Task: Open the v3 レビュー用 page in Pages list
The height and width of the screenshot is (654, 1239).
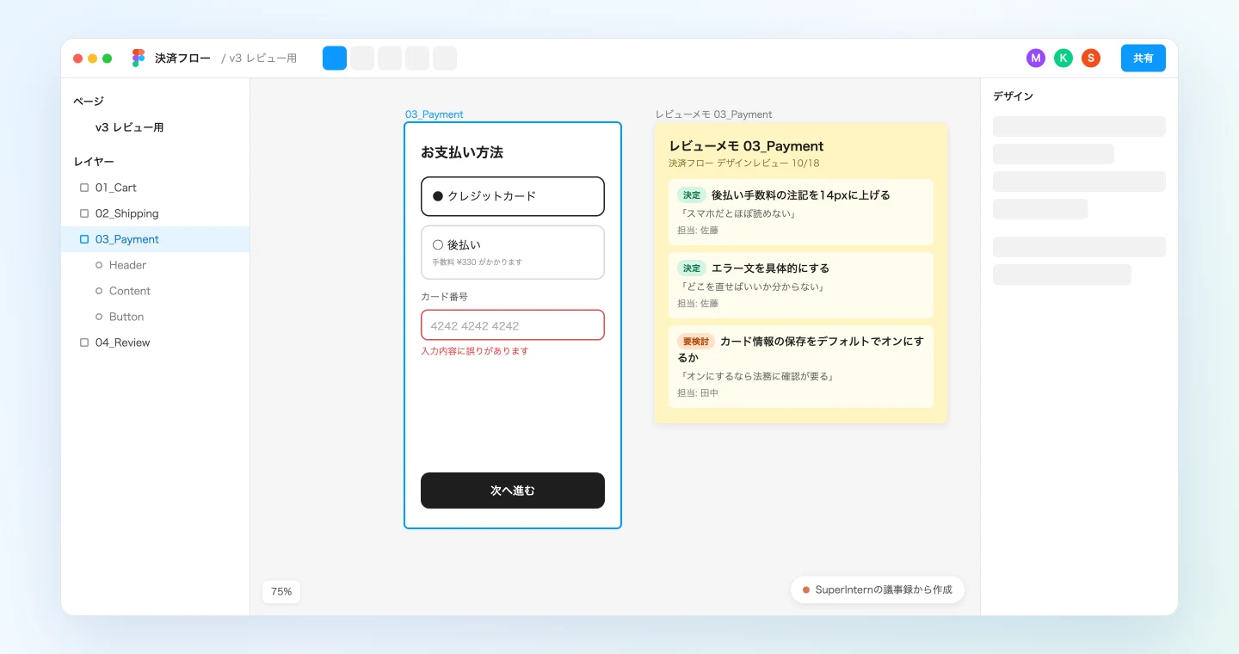Action: tap(129, 127)
